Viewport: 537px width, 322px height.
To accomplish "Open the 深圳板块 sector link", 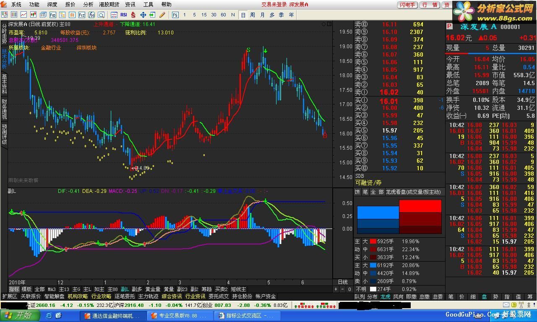I will click(x=86, y=48).
